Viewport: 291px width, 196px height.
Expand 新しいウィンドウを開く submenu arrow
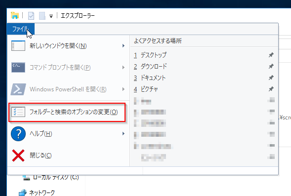click(124, 45)
